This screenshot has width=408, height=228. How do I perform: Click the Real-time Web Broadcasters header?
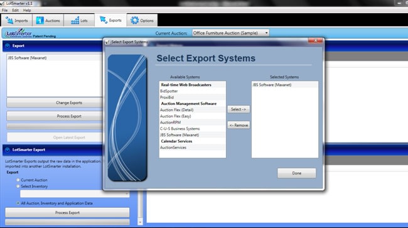click(193, 85)
